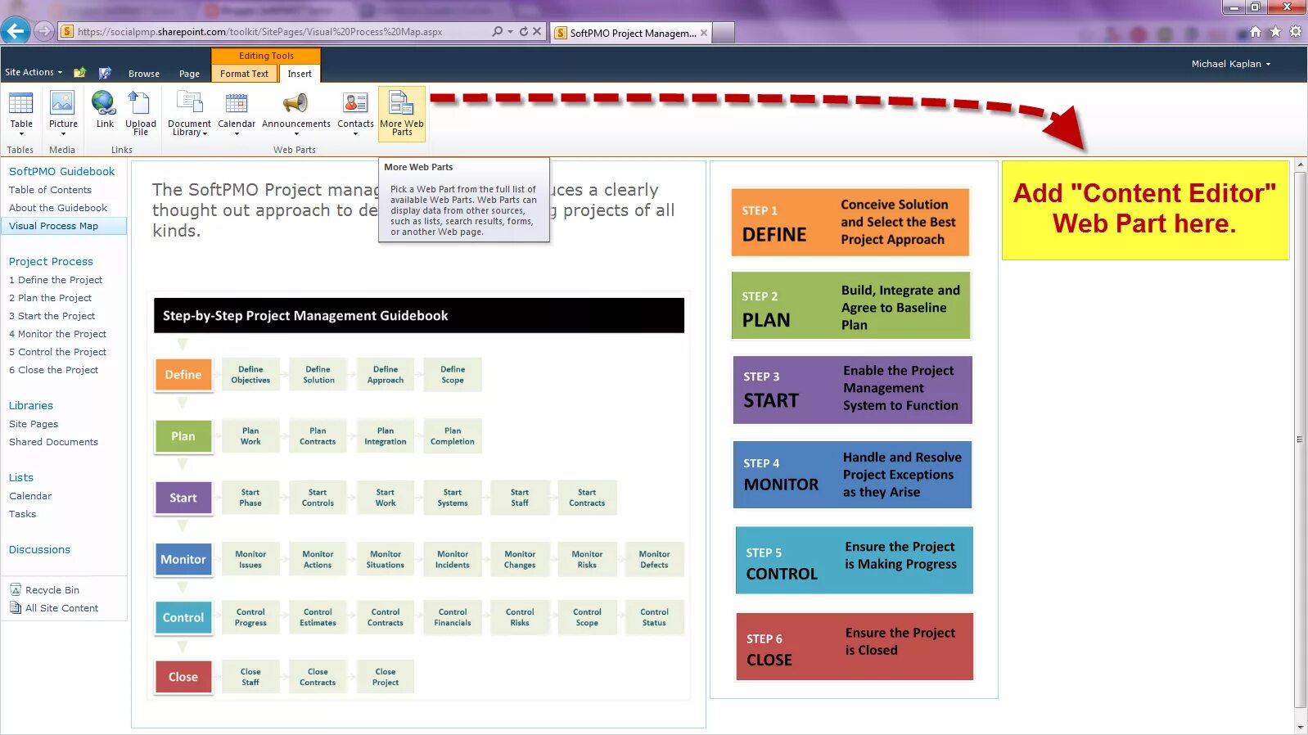This screenshot has height=735, width=1308.
Task: Insert a Link via the globe icon
Action: click(x=104, y=103)
